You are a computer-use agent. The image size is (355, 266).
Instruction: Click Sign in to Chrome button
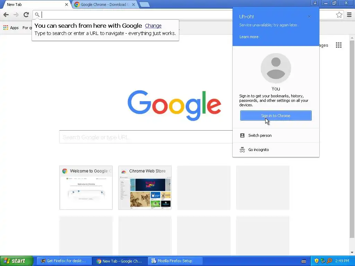[x=276, y=116]
